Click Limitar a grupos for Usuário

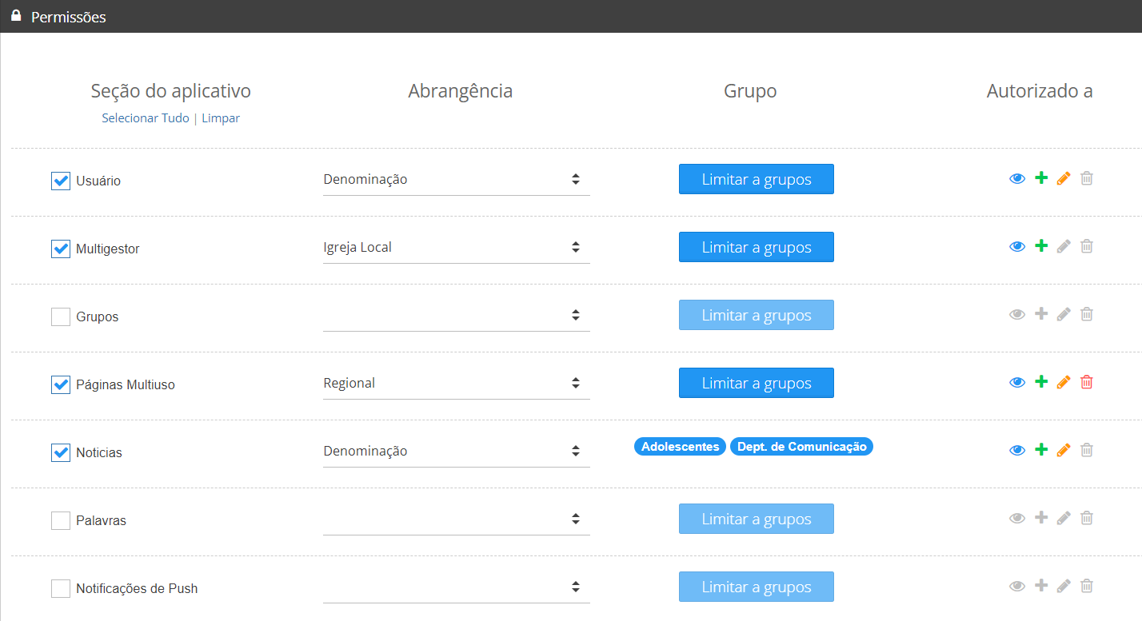pos(757,179)
